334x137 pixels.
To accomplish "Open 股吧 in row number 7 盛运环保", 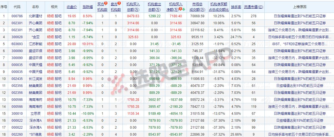I will tap(58, 58).
